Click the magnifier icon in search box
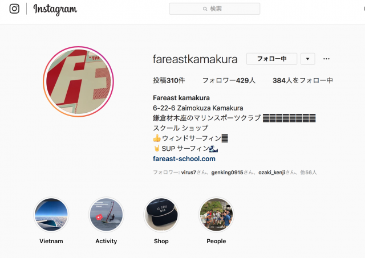The height and width of the screenshot is (258, 365). click(205, 9)
